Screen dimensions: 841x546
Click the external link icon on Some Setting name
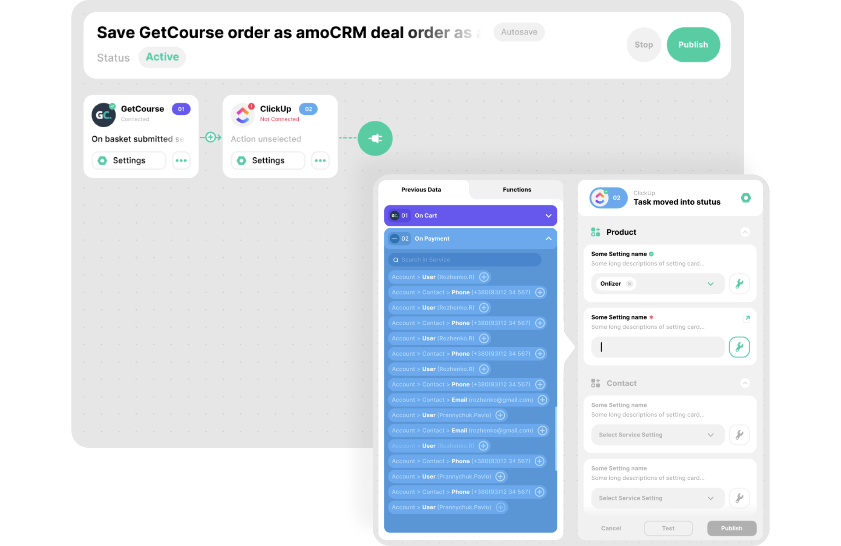(x=746, y=318)
